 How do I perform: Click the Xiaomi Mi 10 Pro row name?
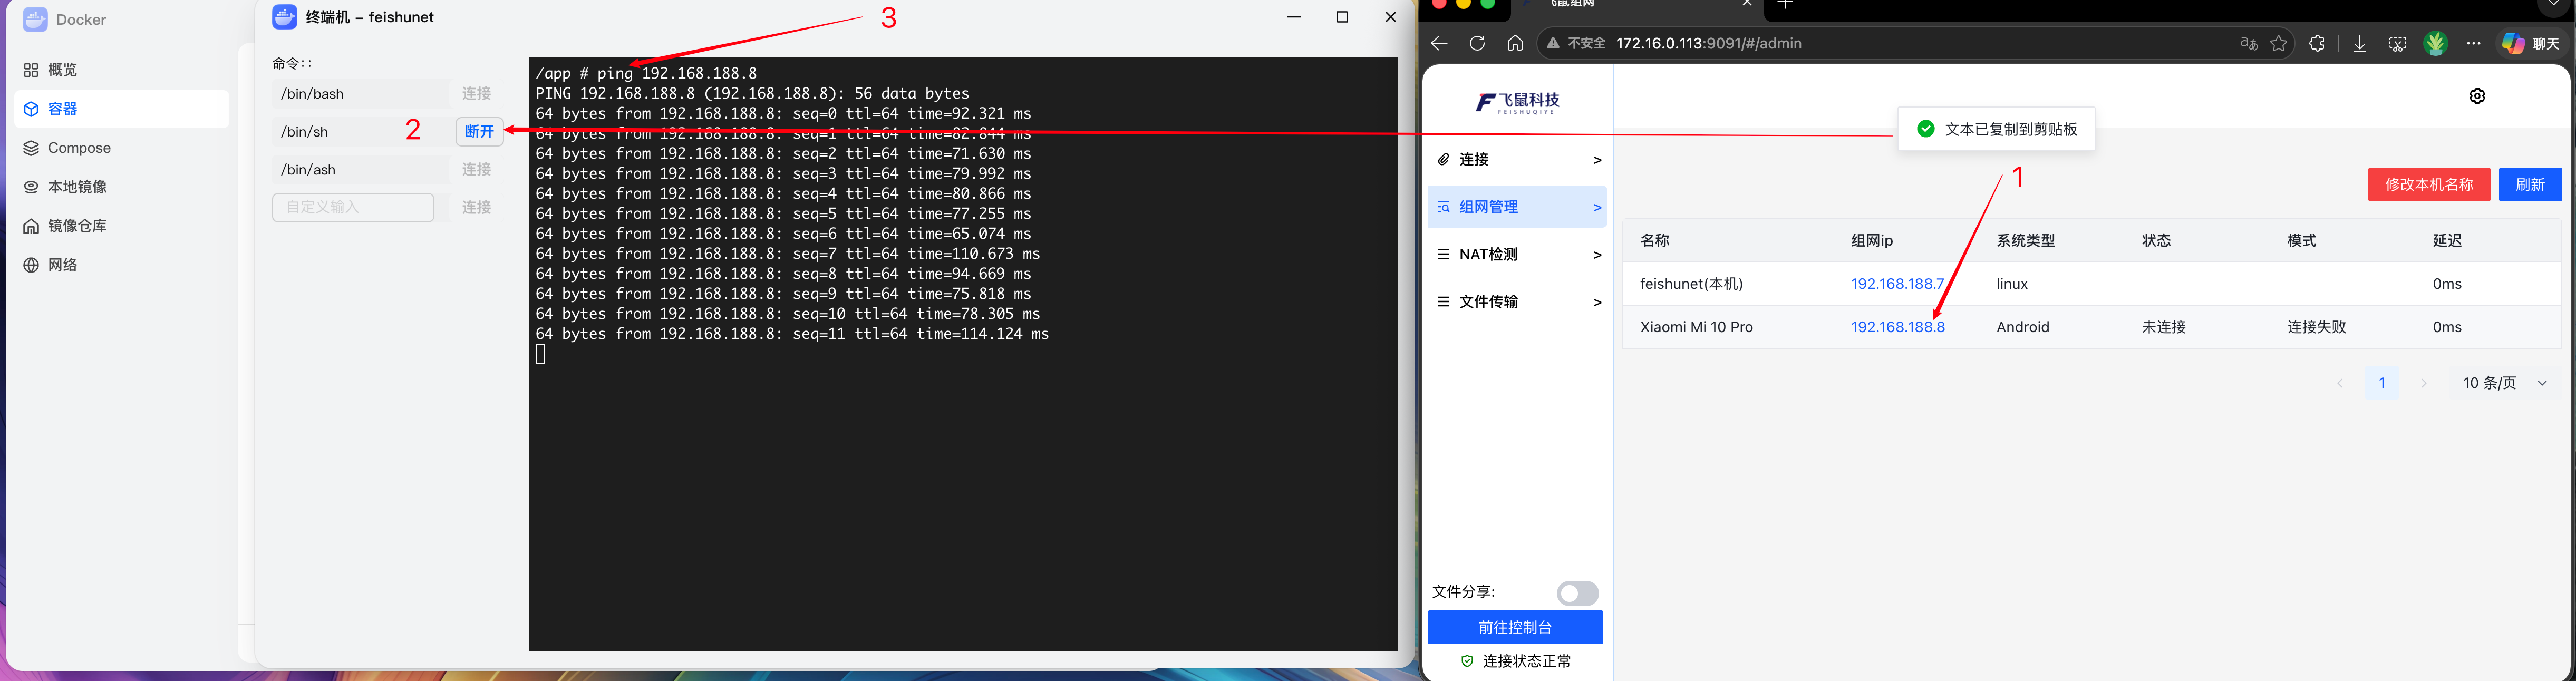pos(1696,327)
